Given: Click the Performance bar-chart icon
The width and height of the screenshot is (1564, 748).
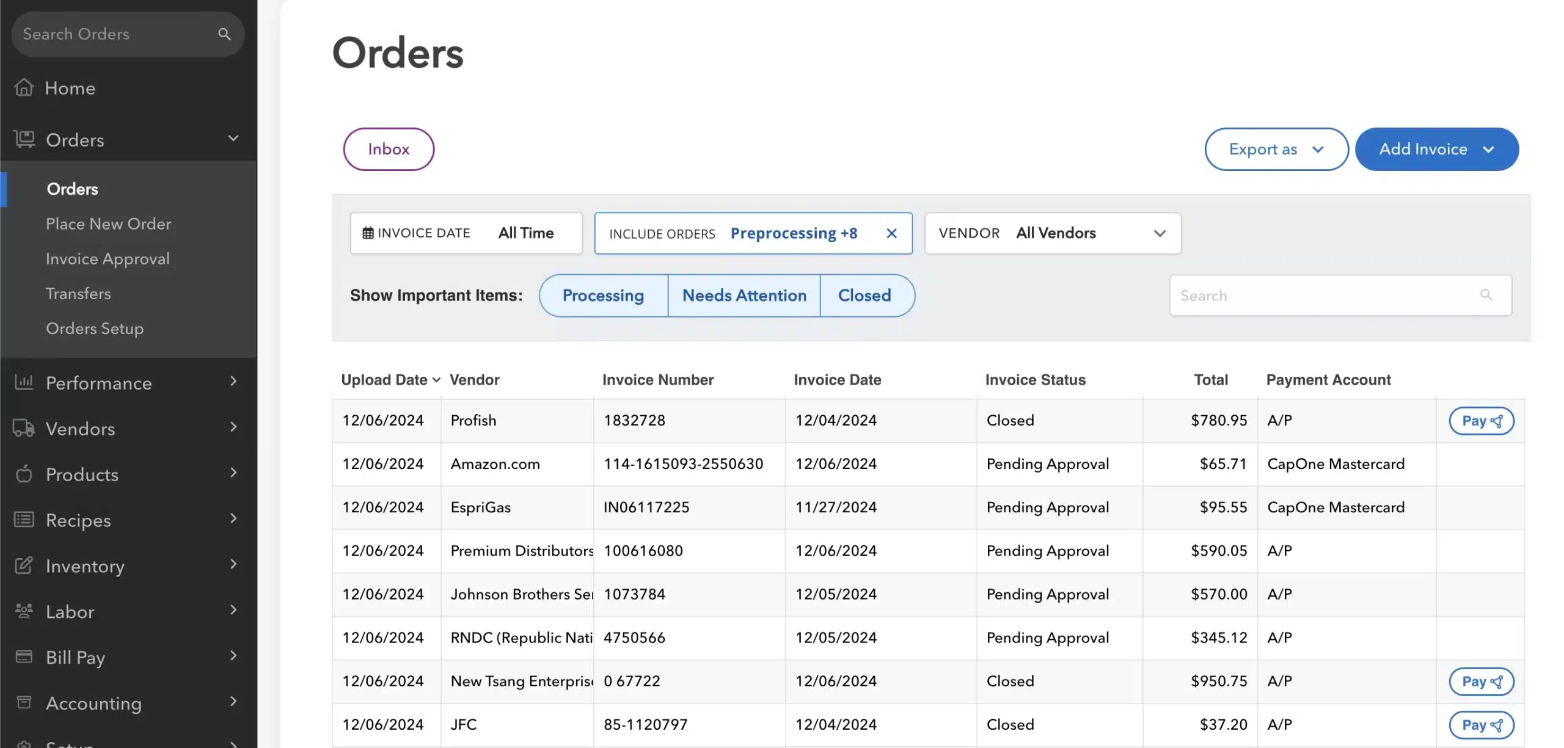Looking at the screenshot, I should click(x=24, y=382).
